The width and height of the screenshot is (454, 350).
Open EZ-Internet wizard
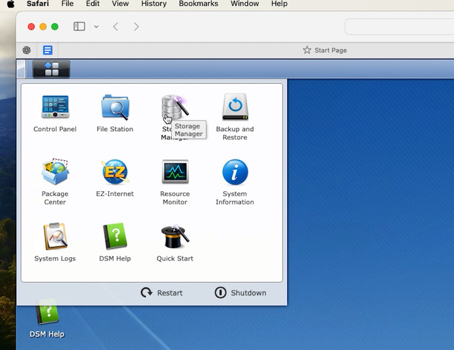point(115,177)
